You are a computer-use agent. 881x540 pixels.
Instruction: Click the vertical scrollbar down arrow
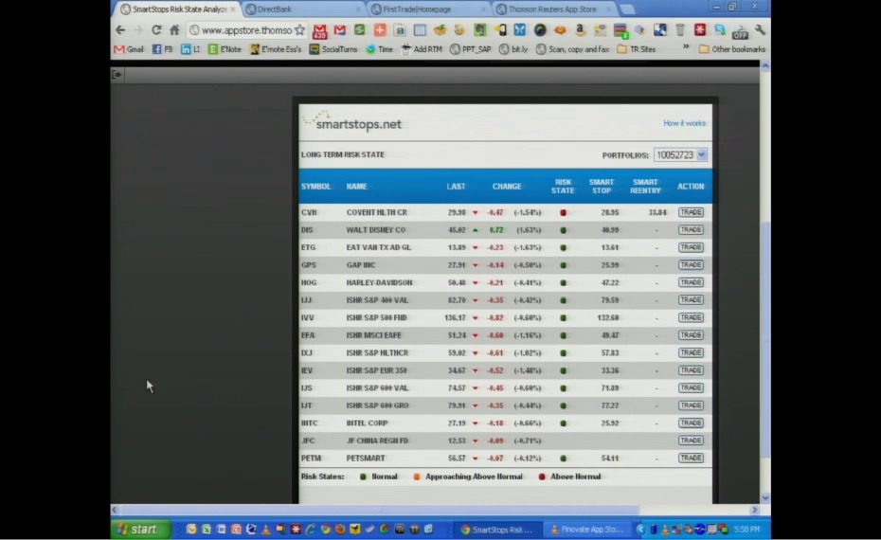pos(764,498)
